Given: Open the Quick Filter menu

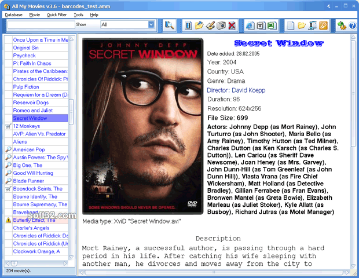Looking at the screenshot, I should tap(57, 15).
